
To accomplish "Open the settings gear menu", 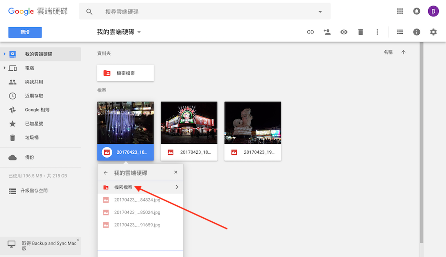I will pos(433,32).
